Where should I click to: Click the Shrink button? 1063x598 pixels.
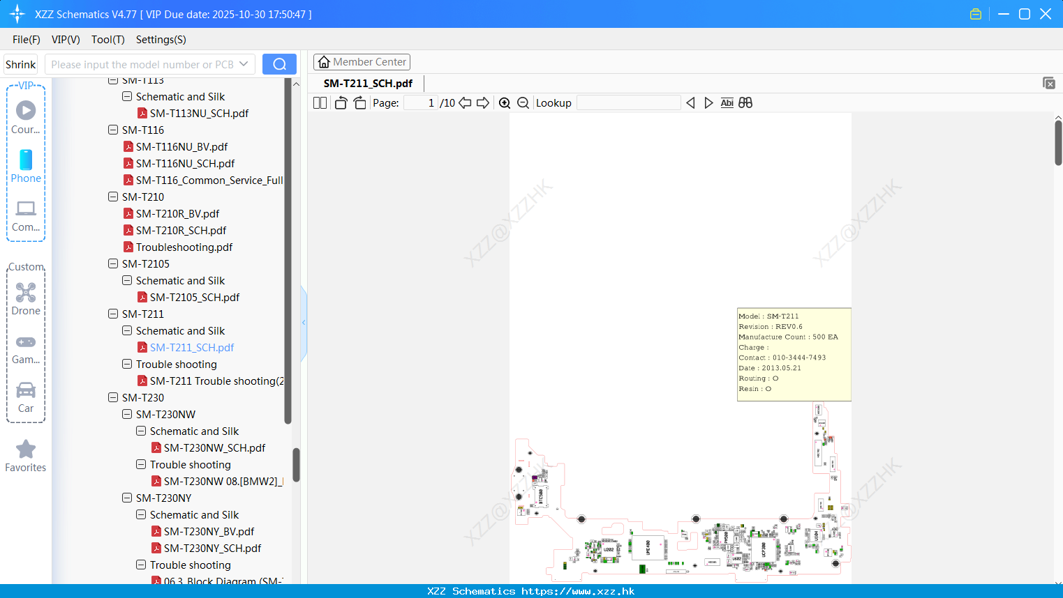21,64
